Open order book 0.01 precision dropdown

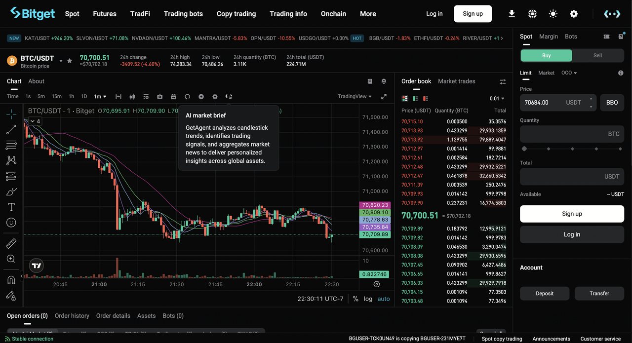click(x=497, y=99)
